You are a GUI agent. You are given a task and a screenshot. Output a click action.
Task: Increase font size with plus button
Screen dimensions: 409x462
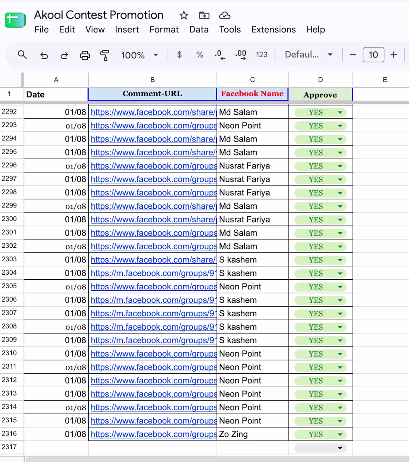(x=394, y=55)
